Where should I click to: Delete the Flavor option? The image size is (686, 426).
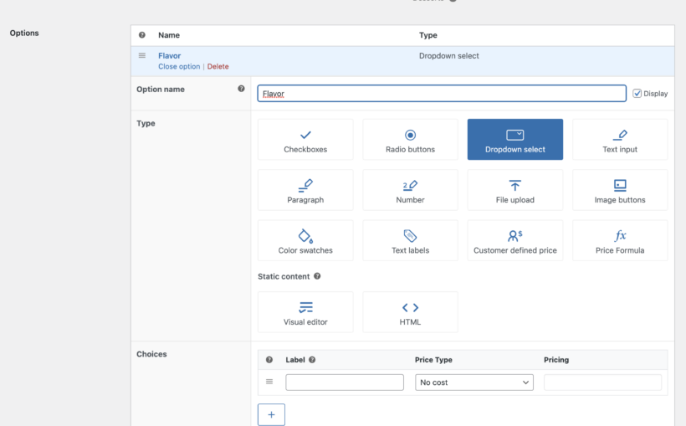point(218,67)
